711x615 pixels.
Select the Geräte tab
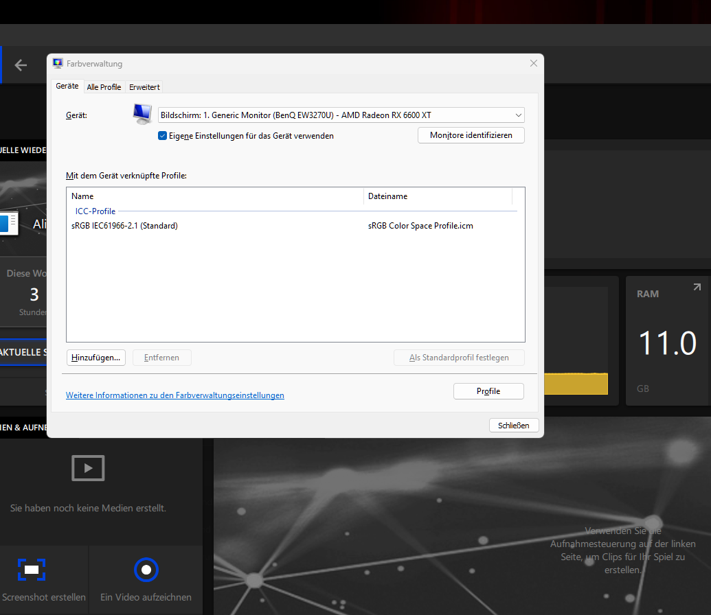(67, 86)
